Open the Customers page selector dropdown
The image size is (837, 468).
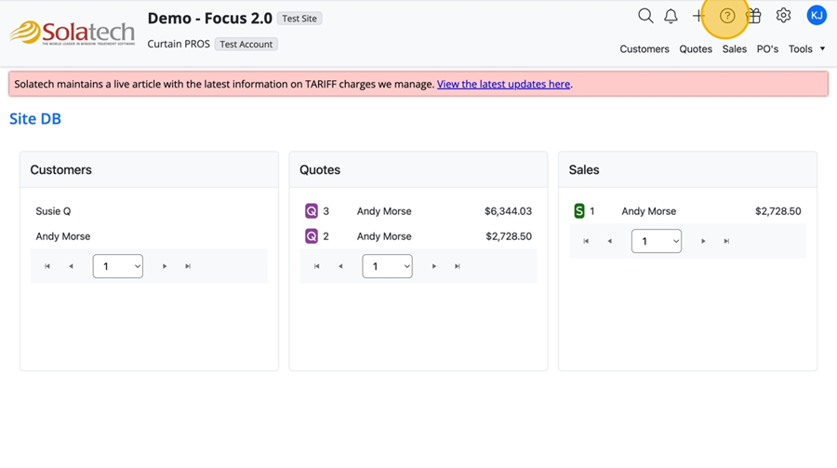pos(118,266)
